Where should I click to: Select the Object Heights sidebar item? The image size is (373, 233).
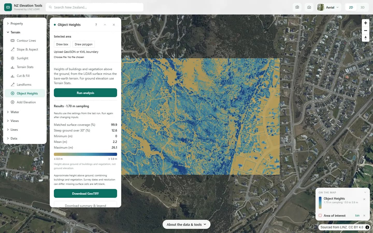(x=25, y=93)
